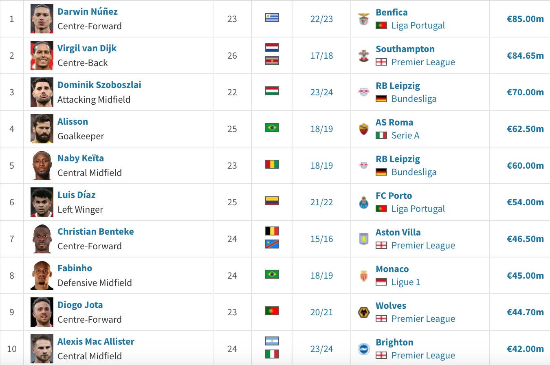Click Naby Keïta's portrait thumbnail
This screenshot has height=365, width=550.
tap(42, 165)
